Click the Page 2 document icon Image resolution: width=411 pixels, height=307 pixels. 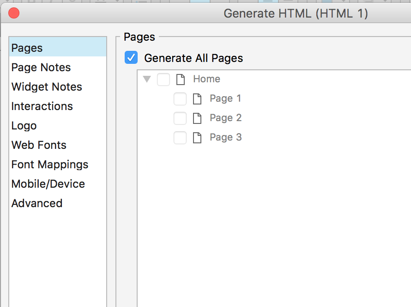click(x=197, y=118)
